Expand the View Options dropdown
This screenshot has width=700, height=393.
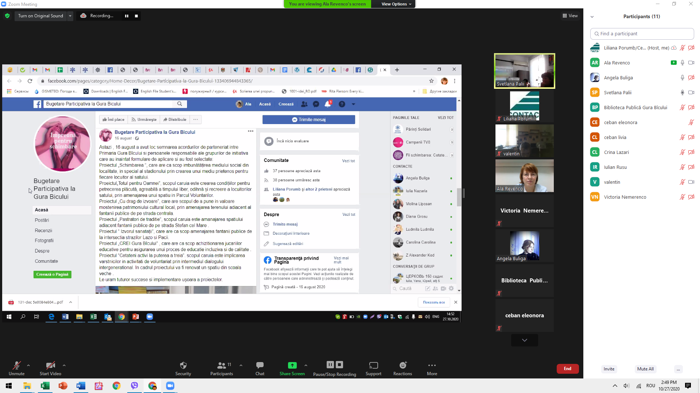[x=396, y=4]
